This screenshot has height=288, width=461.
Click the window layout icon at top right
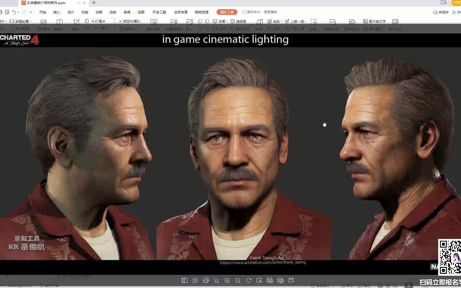(444, 3)
